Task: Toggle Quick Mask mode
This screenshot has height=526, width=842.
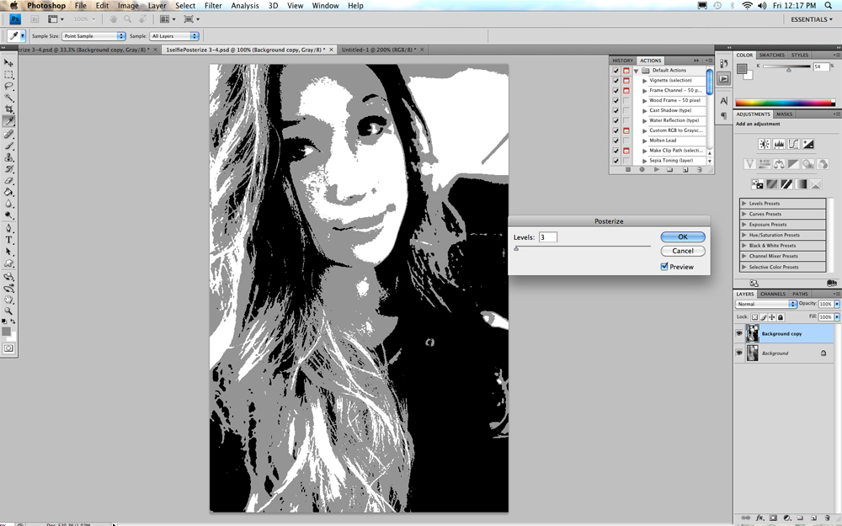Action: [8, 348]
